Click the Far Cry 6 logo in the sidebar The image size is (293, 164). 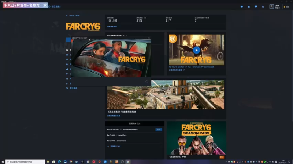[x=83, y=27]
